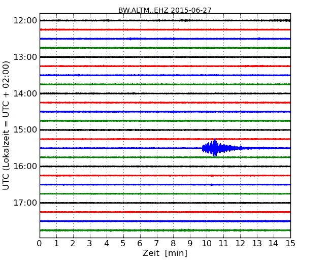Click the 11 minute tick label
The width and height of the screenshot is (330, 264).
[x=223, y=244]
